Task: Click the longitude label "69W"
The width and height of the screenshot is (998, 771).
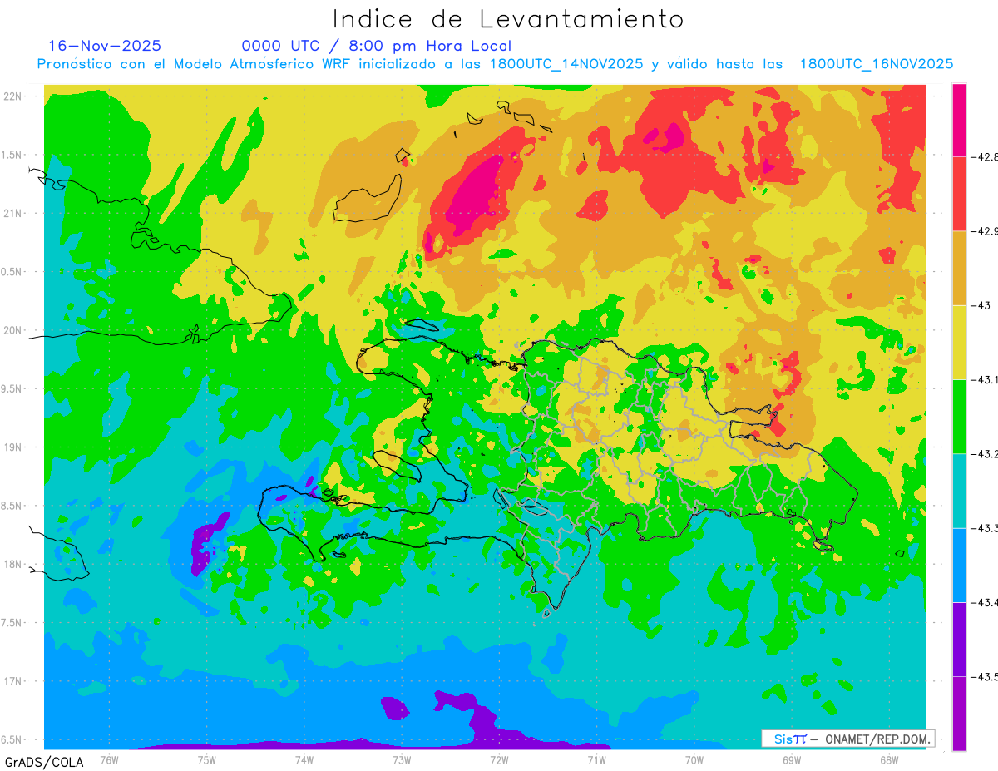Action: tap(791, 759)
